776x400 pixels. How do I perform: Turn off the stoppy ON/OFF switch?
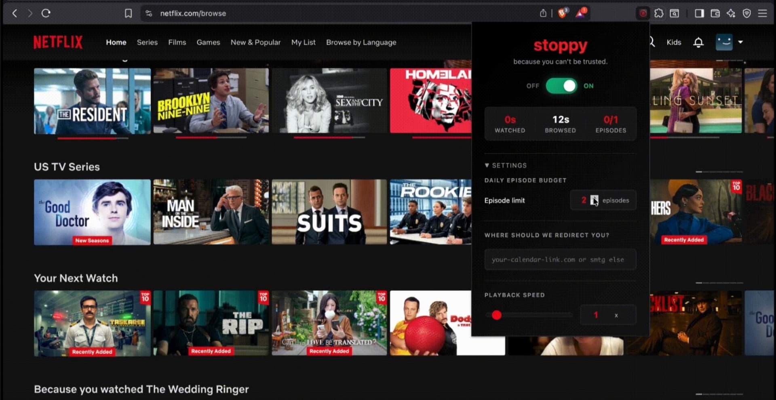(x=561, y=86)
